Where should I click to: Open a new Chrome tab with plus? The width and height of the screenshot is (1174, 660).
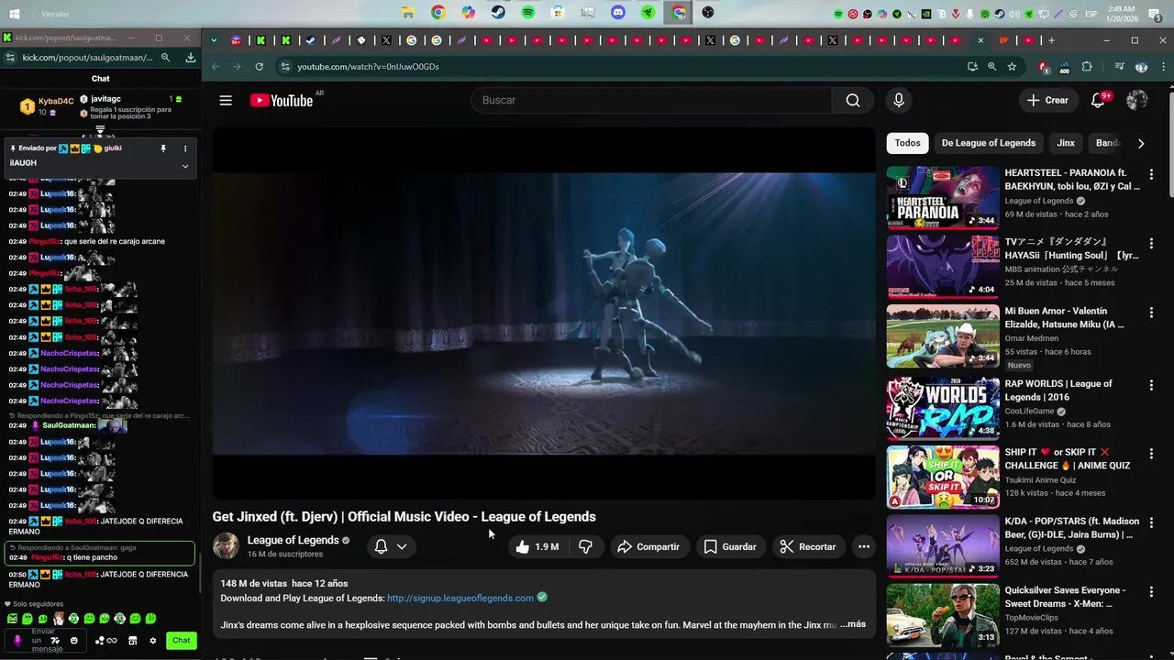(1051, 40)
